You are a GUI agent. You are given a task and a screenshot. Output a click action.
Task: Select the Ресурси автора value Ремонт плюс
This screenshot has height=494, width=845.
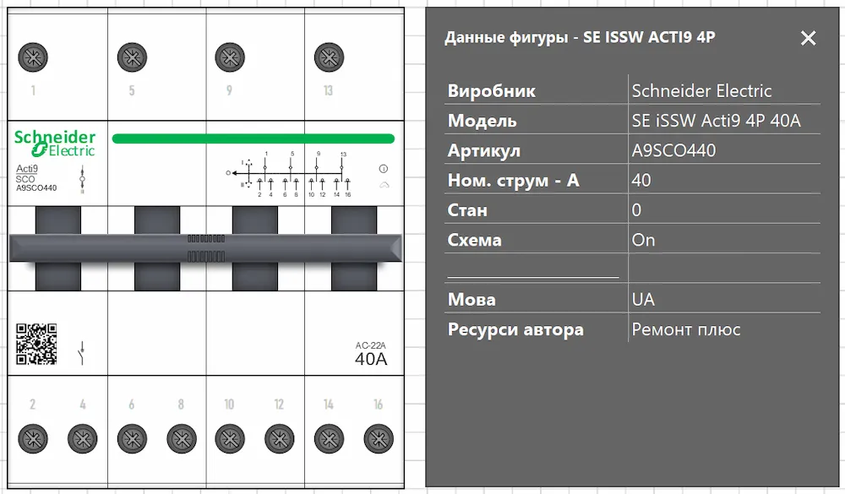click(x=686, y=329)
